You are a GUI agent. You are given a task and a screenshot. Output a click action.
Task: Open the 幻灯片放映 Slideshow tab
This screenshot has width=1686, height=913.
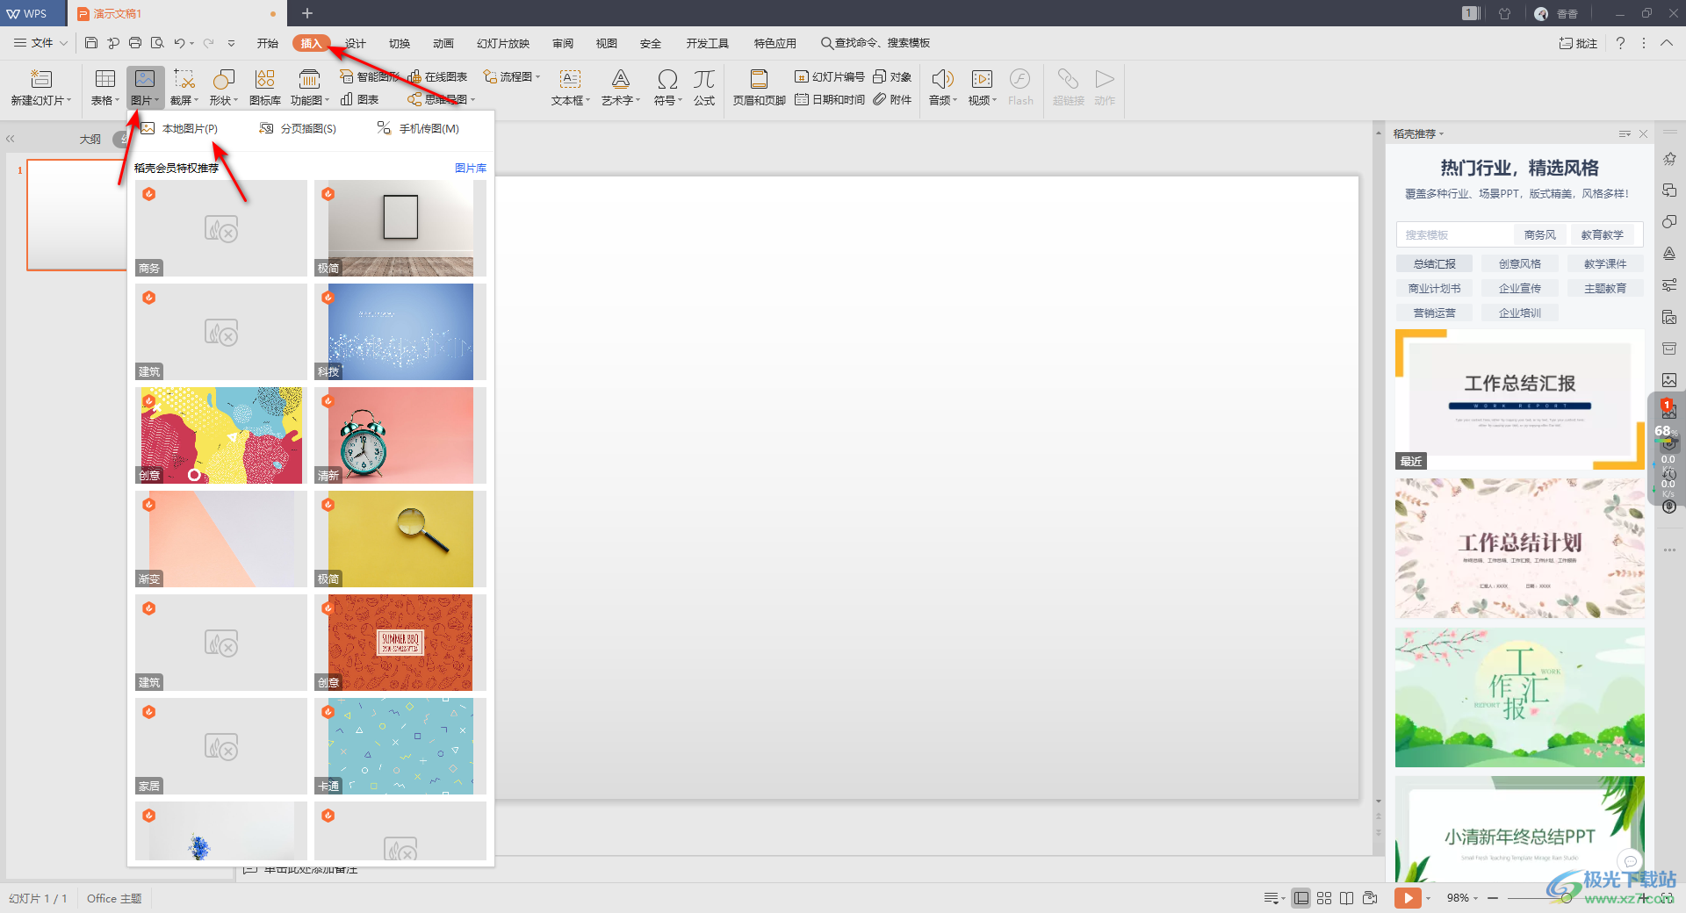click(x=503, y=43)
